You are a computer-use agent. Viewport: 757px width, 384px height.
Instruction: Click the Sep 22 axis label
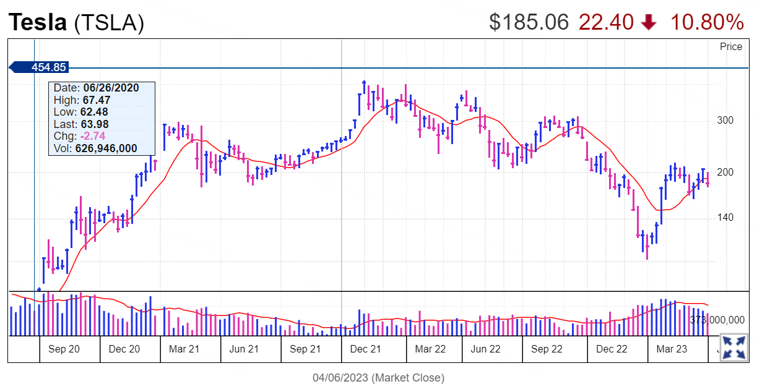pos(547,349)
